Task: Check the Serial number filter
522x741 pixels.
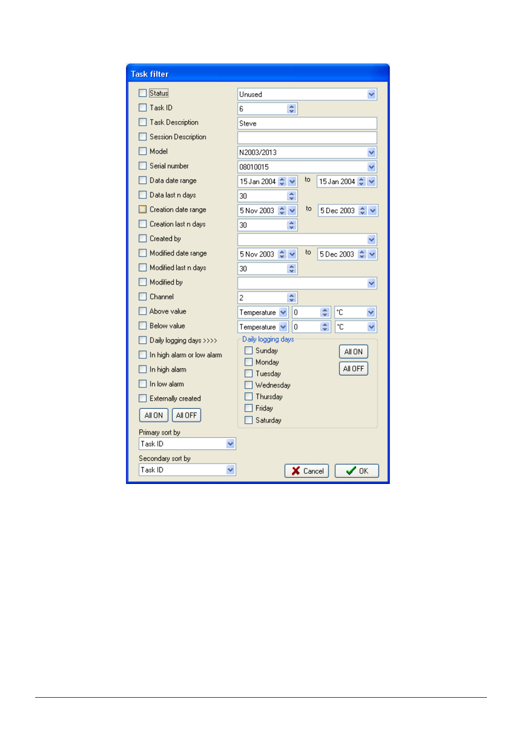Action: click(x=142, y=166)
